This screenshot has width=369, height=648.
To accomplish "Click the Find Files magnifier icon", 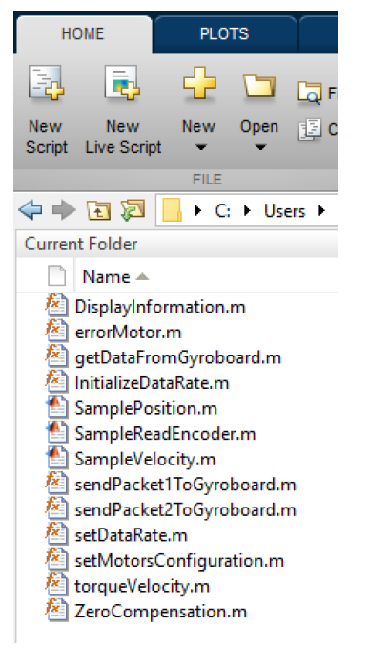I will [x=310, y=93].
